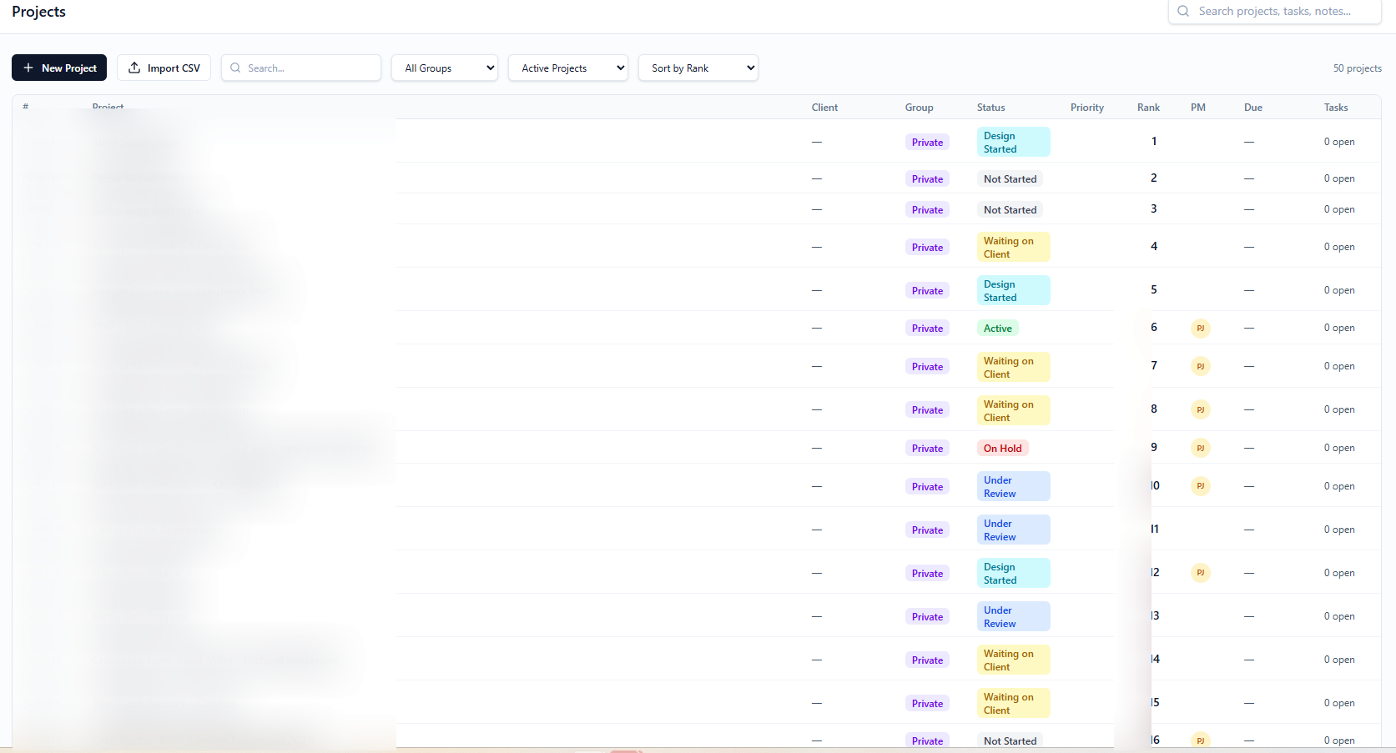Click the search icon in the top-right search bar

coord(1182,11)
